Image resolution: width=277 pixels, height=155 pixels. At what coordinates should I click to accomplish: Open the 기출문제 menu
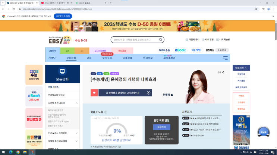pyautogui.click(x=128, y=58)
